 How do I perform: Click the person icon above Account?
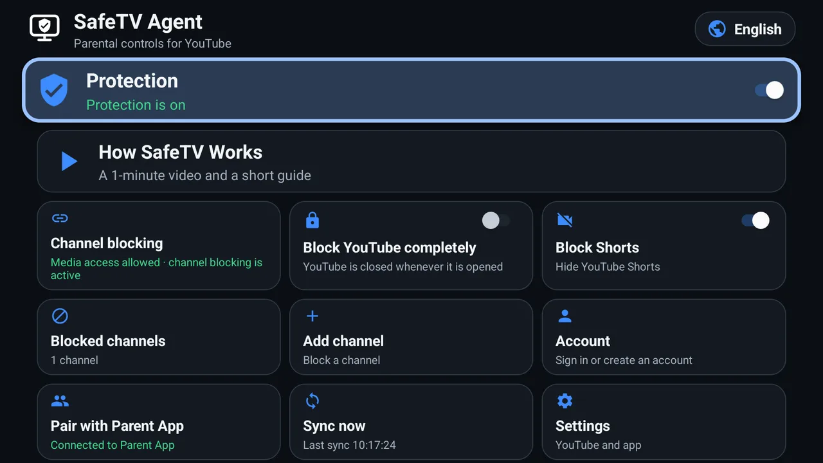click(565, 316)
